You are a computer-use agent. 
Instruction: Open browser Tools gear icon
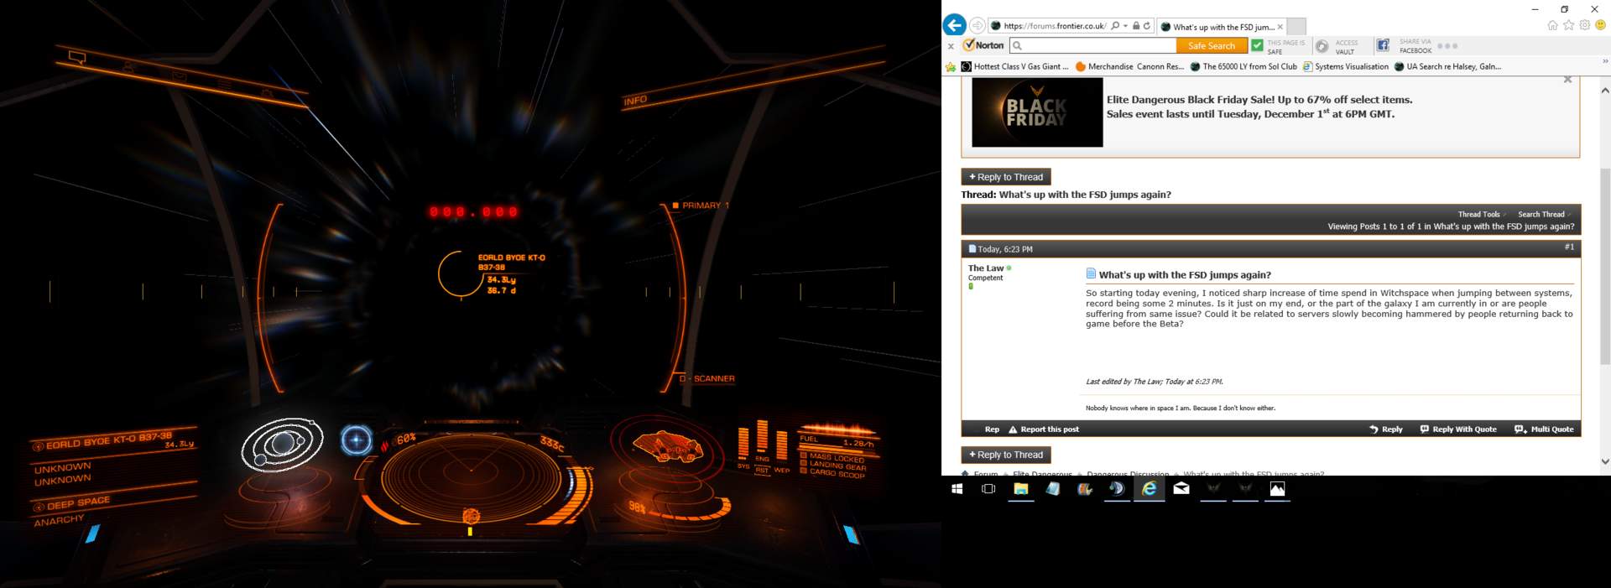pyautogui.click(x=1584, y=25)
